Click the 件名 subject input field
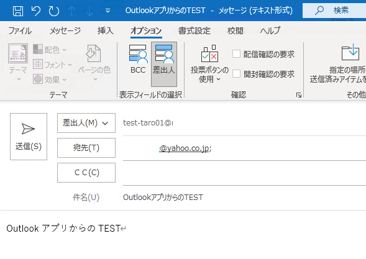This screenshot has height=259, width=366. (244, 198)
